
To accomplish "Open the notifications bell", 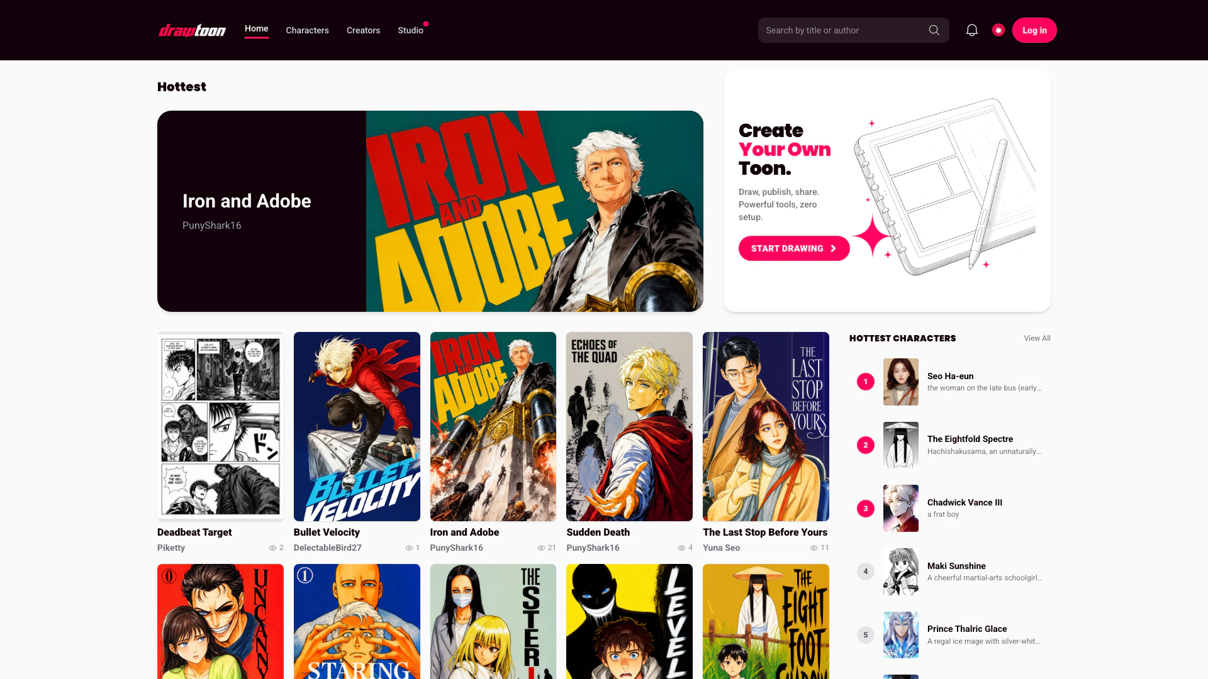I will click(972, 30).
